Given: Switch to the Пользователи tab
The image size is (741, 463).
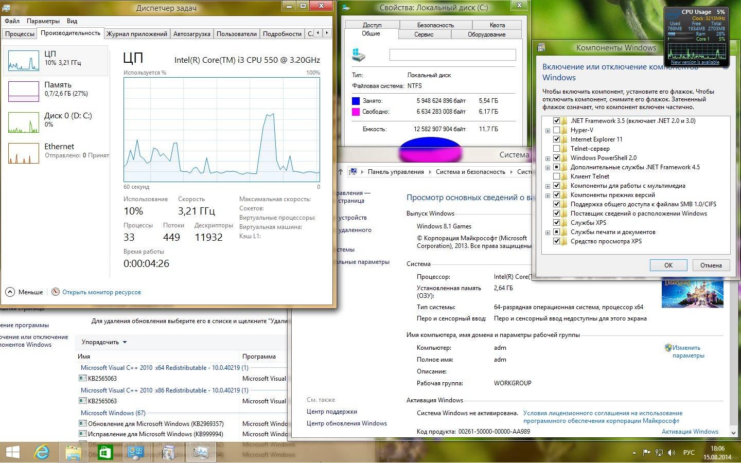Looking at the screenshot, I should tap(236, 34).
